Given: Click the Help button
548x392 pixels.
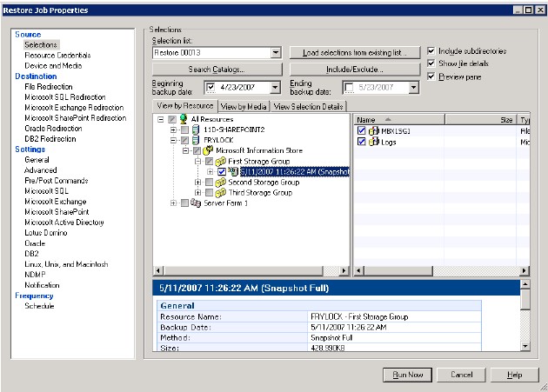Looking at the screenshot, I should 515,375.
